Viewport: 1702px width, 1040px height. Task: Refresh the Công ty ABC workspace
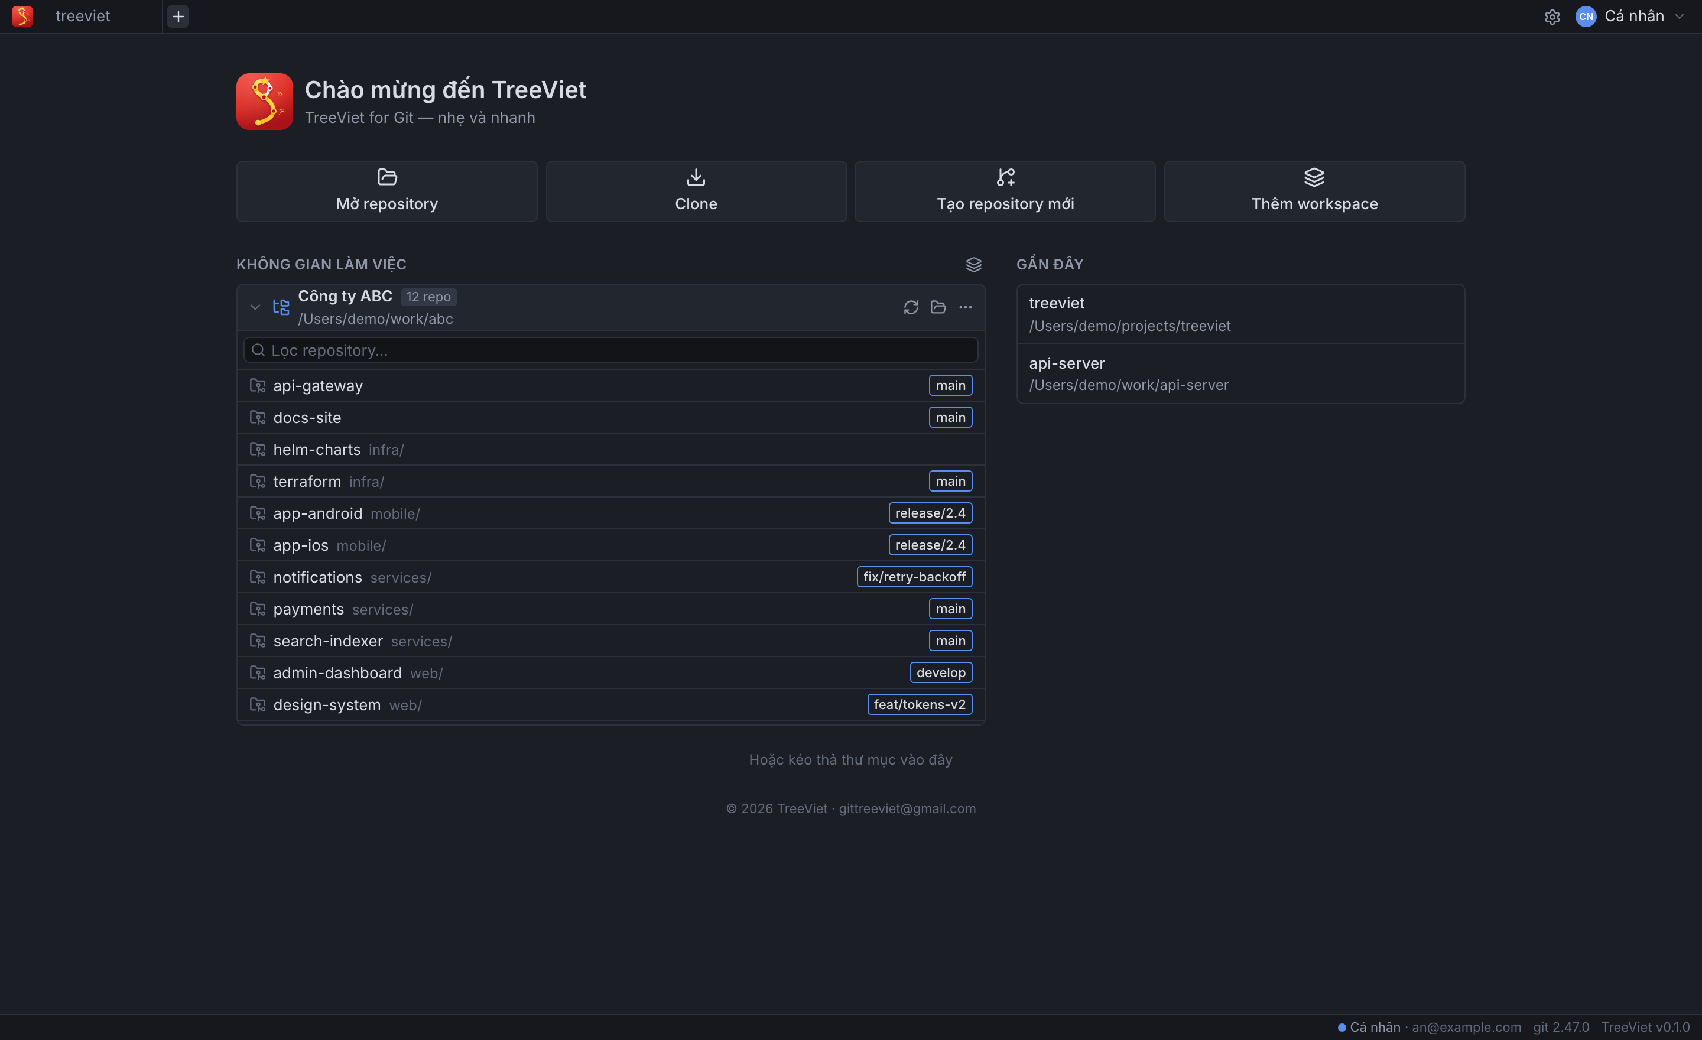coord(911,307)
